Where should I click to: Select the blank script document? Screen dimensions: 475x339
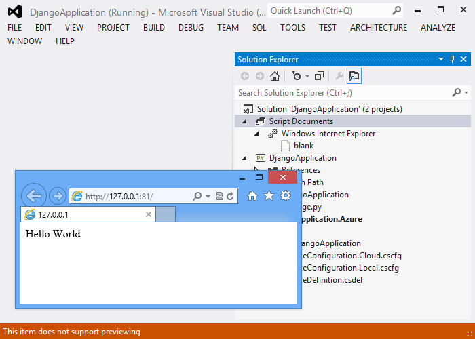point(303,146)
